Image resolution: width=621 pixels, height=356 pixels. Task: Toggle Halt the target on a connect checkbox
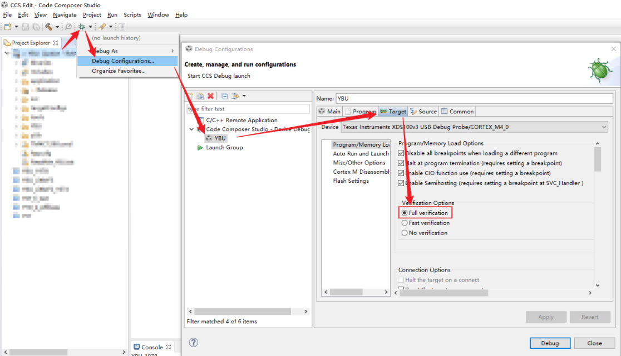tap(401, 280)
